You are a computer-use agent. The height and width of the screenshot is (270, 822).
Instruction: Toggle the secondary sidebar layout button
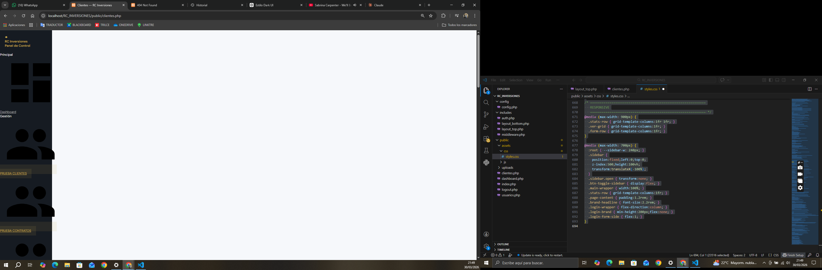pos(784,80)
